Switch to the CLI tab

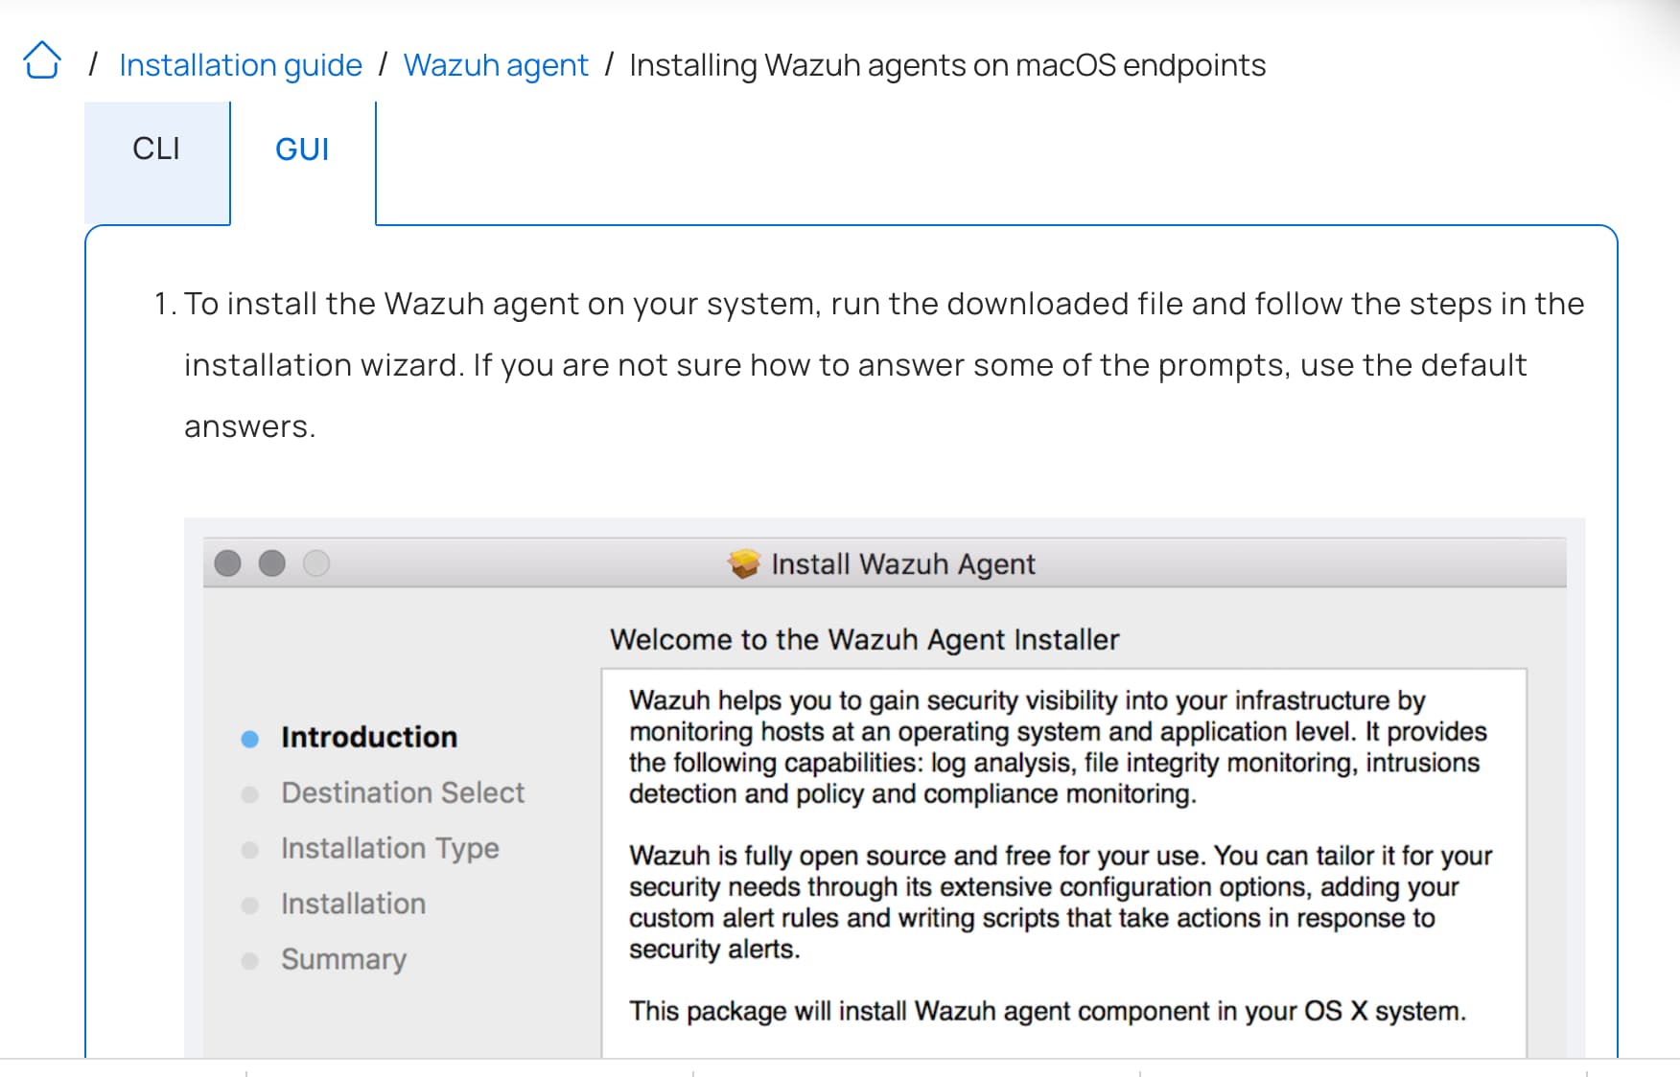click(156, 149)
